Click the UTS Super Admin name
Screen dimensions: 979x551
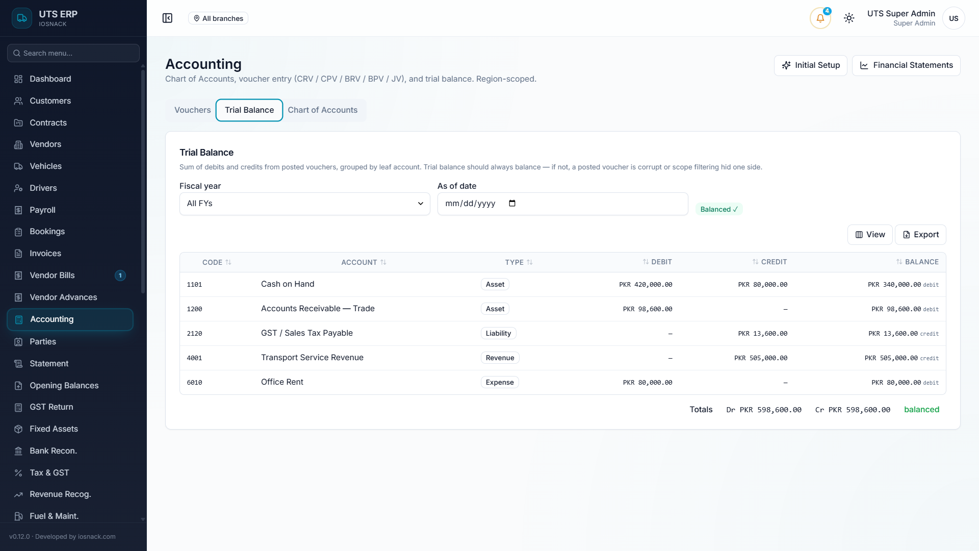point(901,14)
